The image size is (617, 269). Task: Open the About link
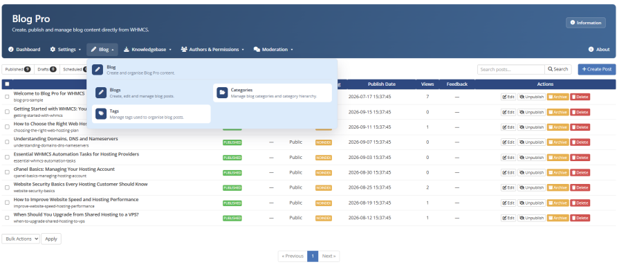coord(599,50)
